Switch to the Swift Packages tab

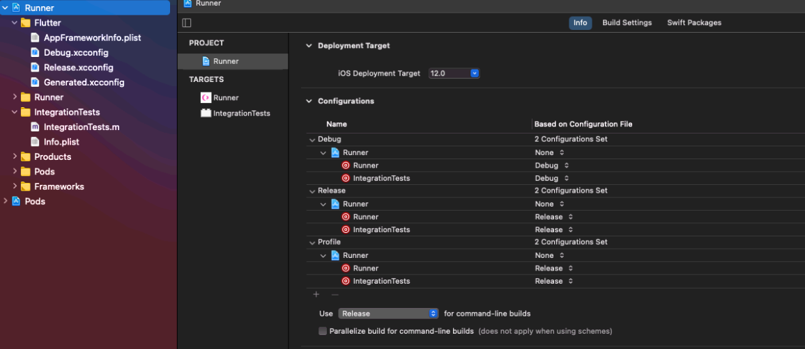694,23
